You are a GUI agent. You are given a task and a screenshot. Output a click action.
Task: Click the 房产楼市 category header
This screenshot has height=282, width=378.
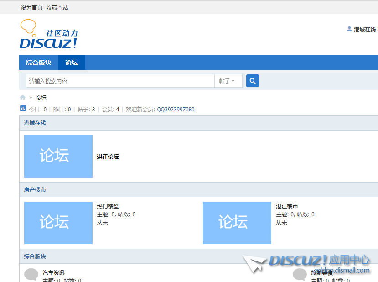point(35,189)
